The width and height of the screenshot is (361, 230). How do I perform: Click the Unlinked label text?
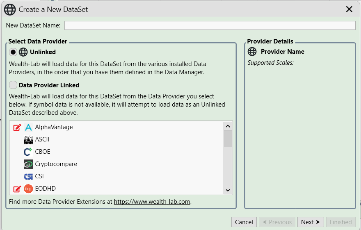[43, 52]
